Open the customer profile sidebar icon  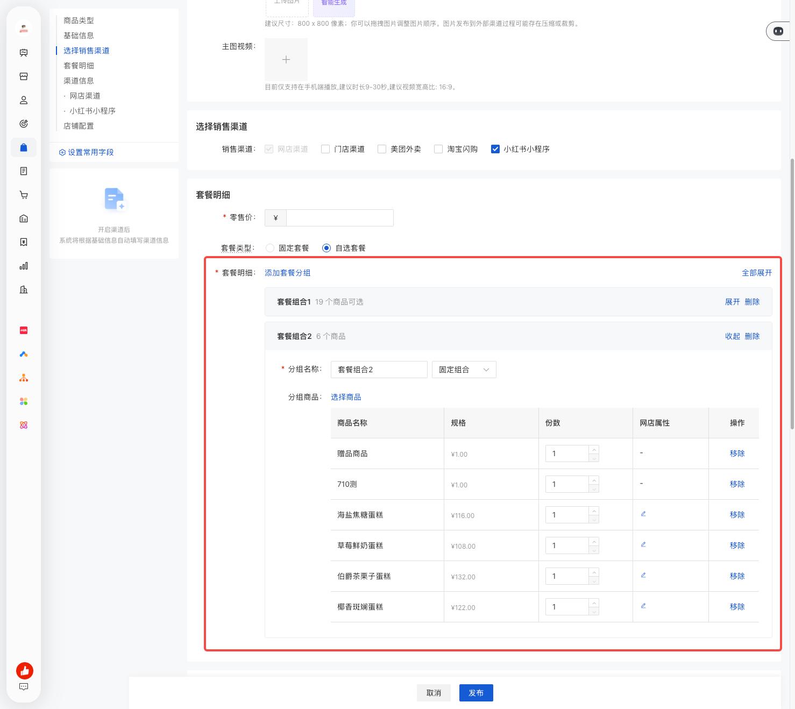(24, 100)
